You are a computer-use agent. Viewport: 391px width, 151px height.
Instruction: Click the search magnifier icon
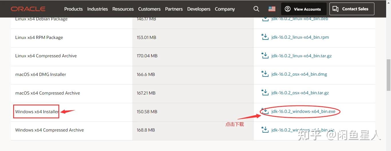[256, 9]
